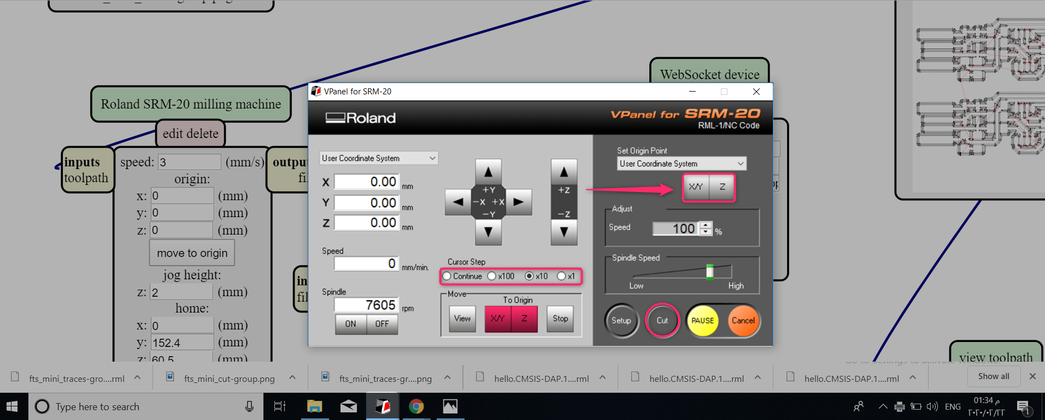Turn the spindle ON
This screenshot has width=1045, height=420.
coord(351,324)
